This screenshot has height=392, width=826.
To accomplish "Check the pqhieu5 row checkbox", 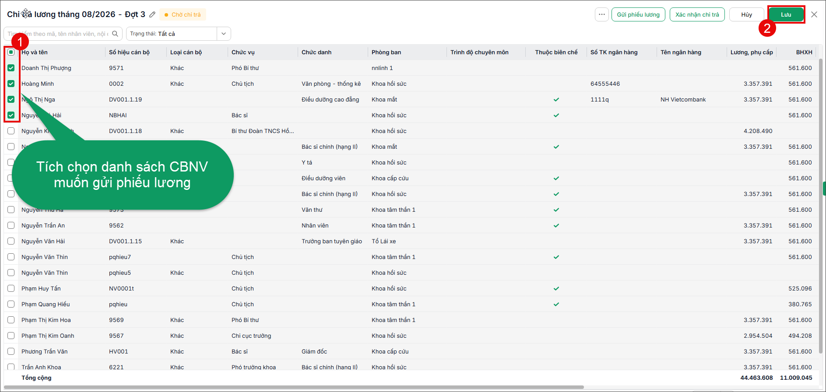I will click(11, 273).
